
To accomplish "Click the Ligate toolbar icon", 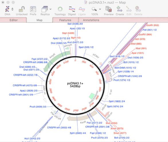I will click(x=82, y=9).
